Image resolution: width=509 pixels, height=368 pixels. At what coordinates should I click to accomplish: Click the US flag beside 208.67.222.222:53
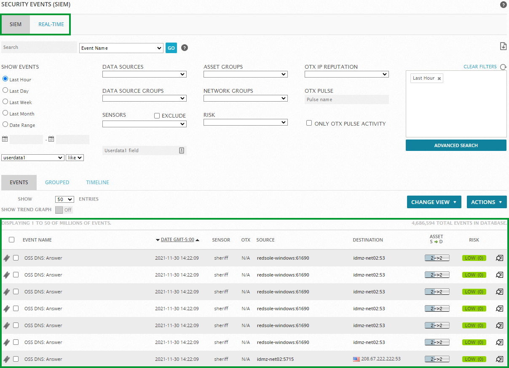point(356,359)
